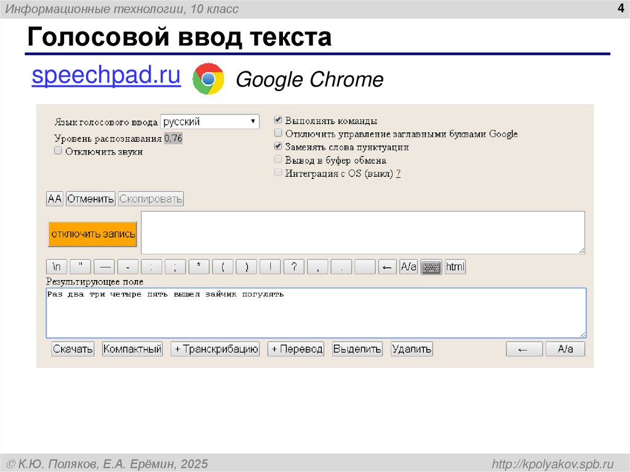Enable 'Отключить звуки' checkbox
This screenshot has height=472, width=630.
tap(58, 151)
